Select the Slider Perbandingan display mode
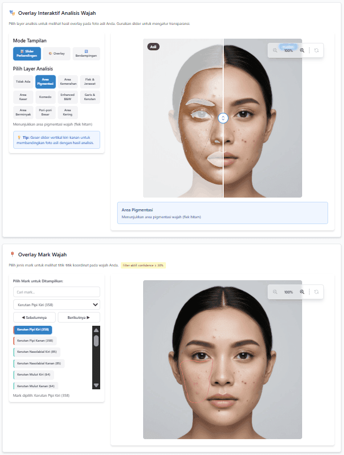 coord(27,53)
